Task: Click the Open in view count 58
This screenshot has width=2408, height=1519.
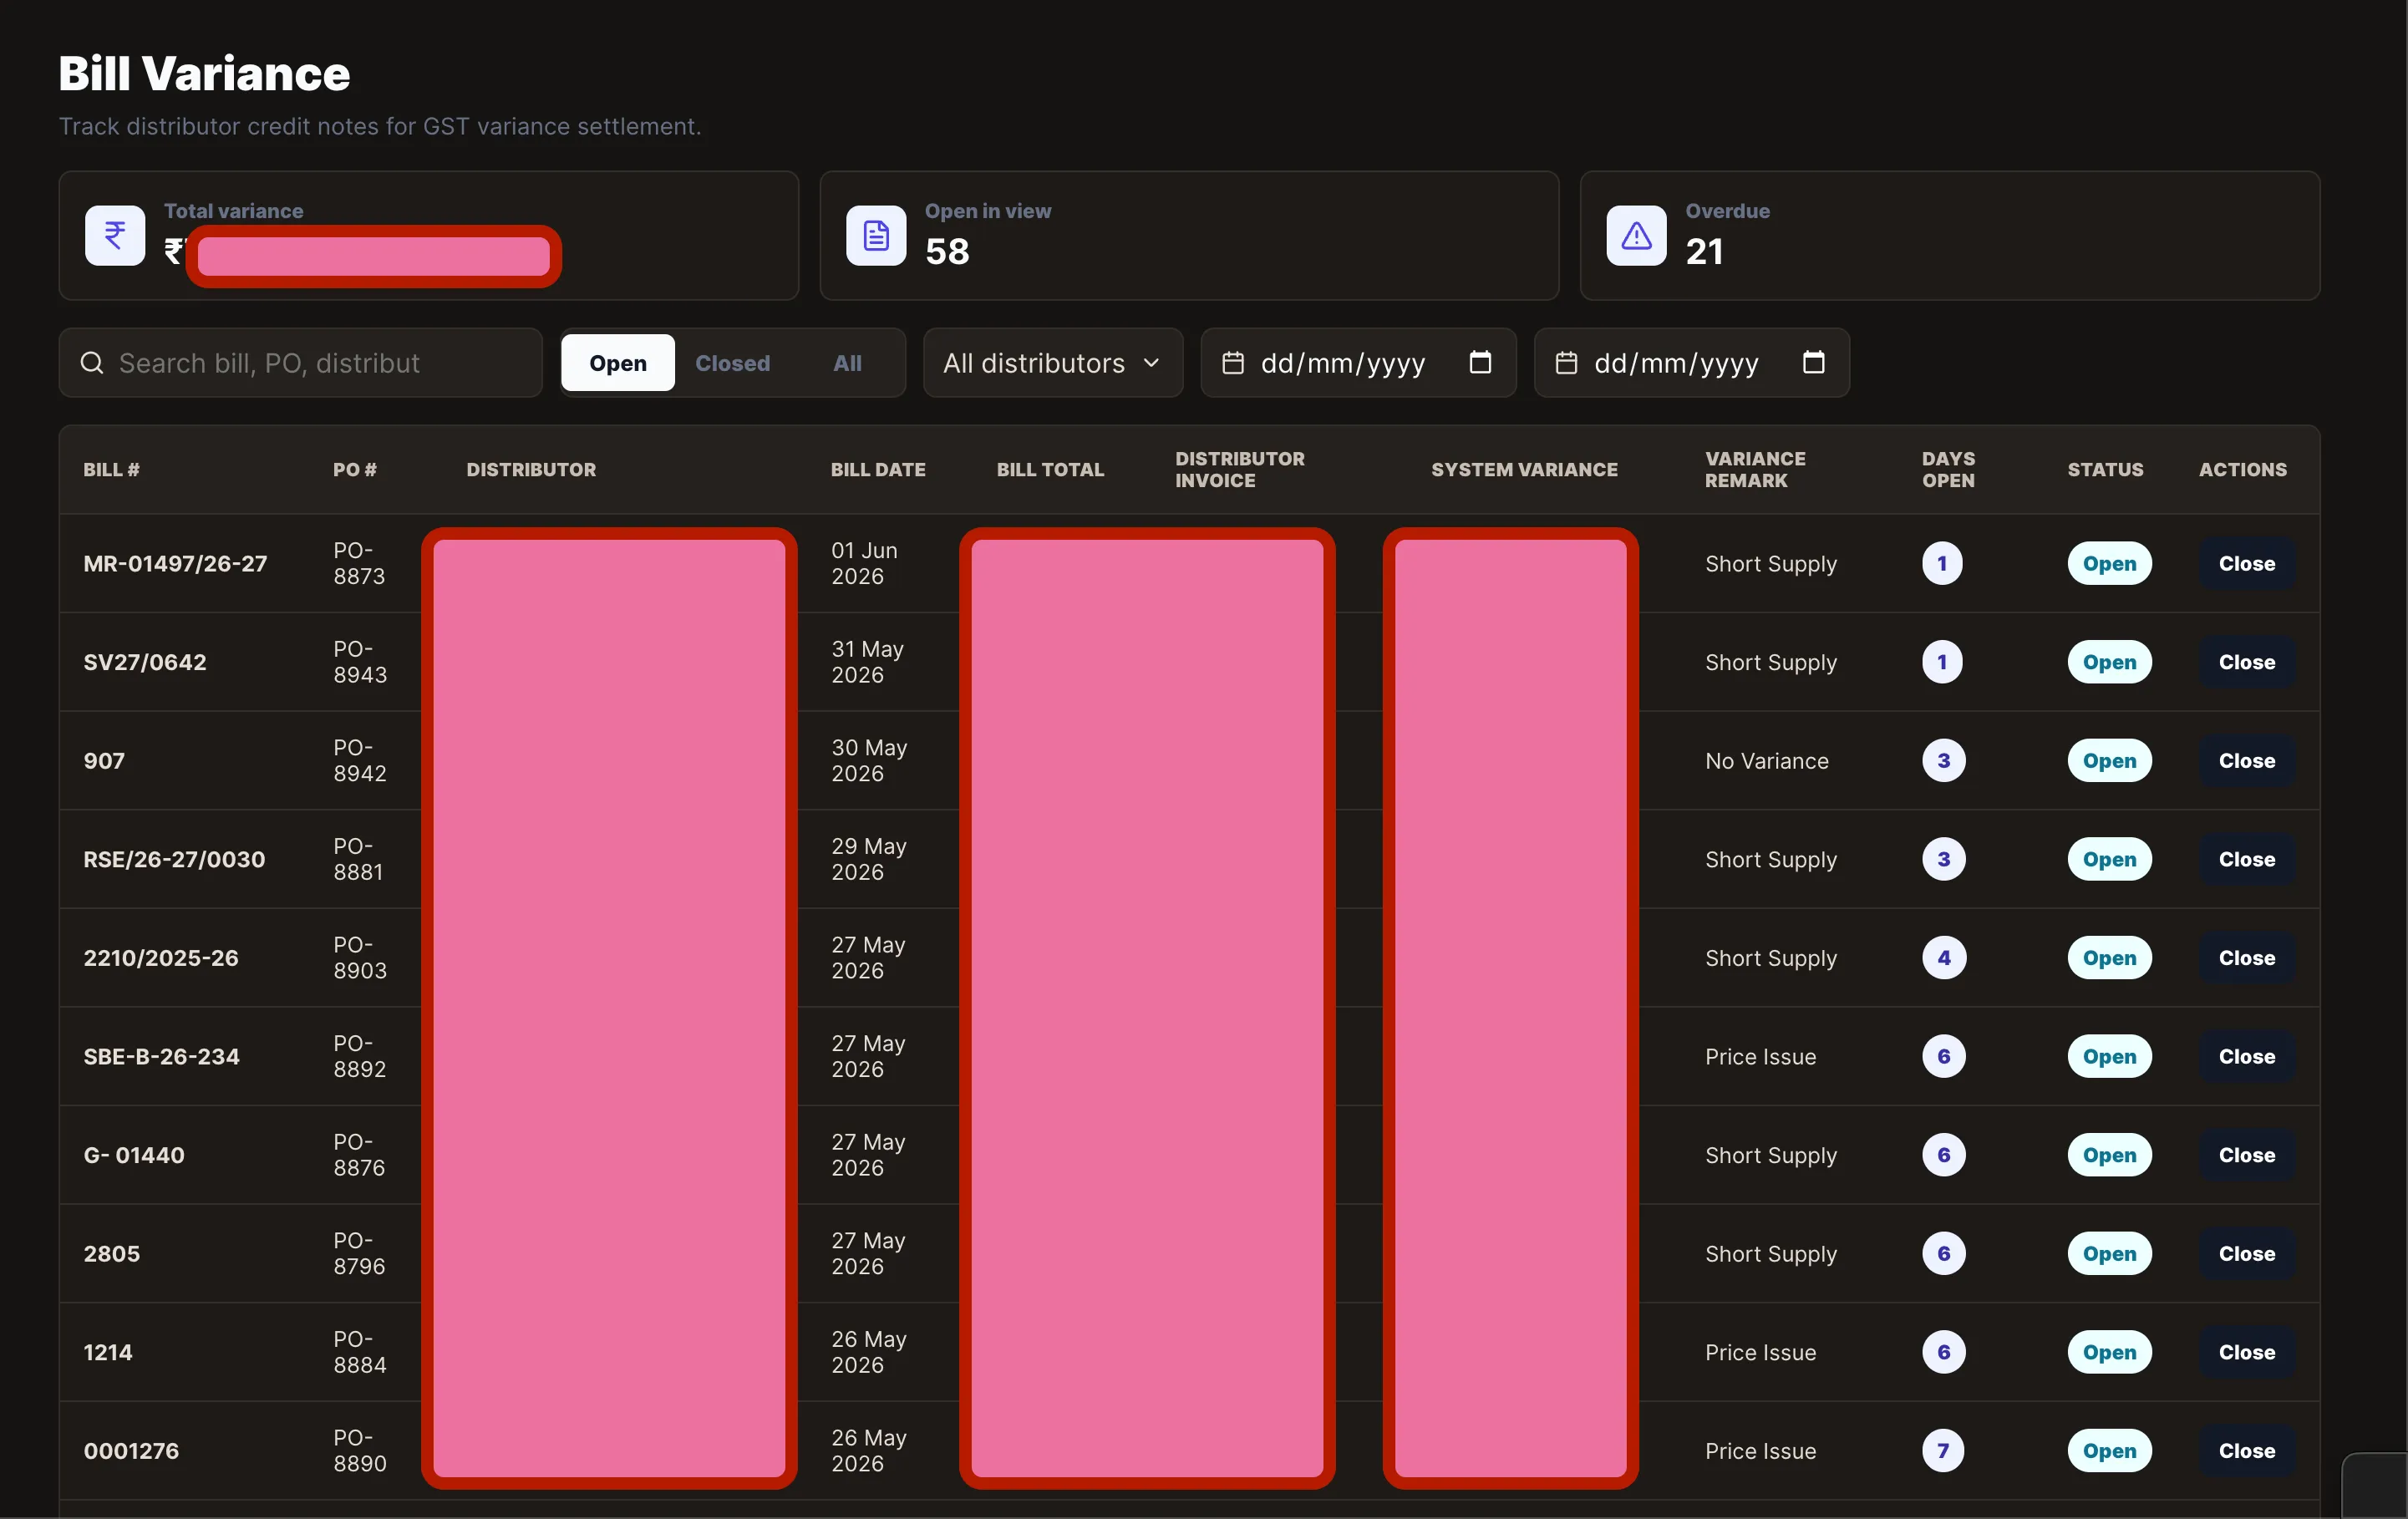Action: (x=947, y=251)
